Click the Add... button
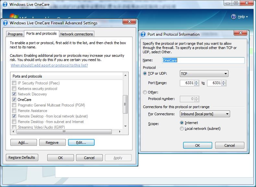This screenshot has height=187, width=256. click(24, 143)
